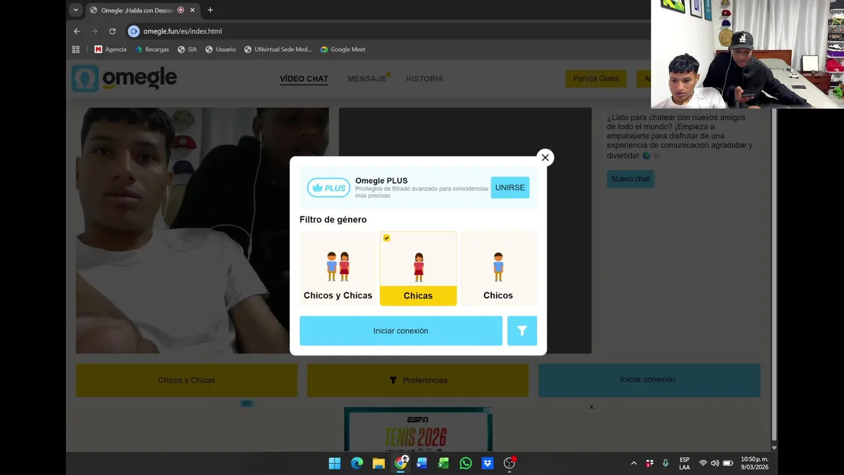Click the Omegle PLUS crown badge
Screen dimensions: 844x475
point(328,187)
